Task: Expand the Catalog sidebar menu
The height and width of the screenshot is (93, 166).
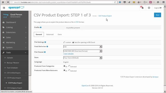Action: coord(15,27)
